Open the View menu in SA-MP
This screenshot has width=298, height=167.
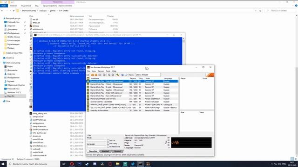point(94,71)
